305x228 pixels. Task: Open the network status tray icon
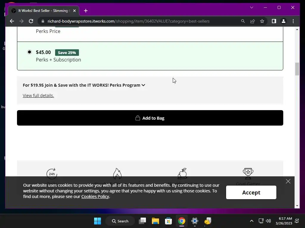pos(261,221)
